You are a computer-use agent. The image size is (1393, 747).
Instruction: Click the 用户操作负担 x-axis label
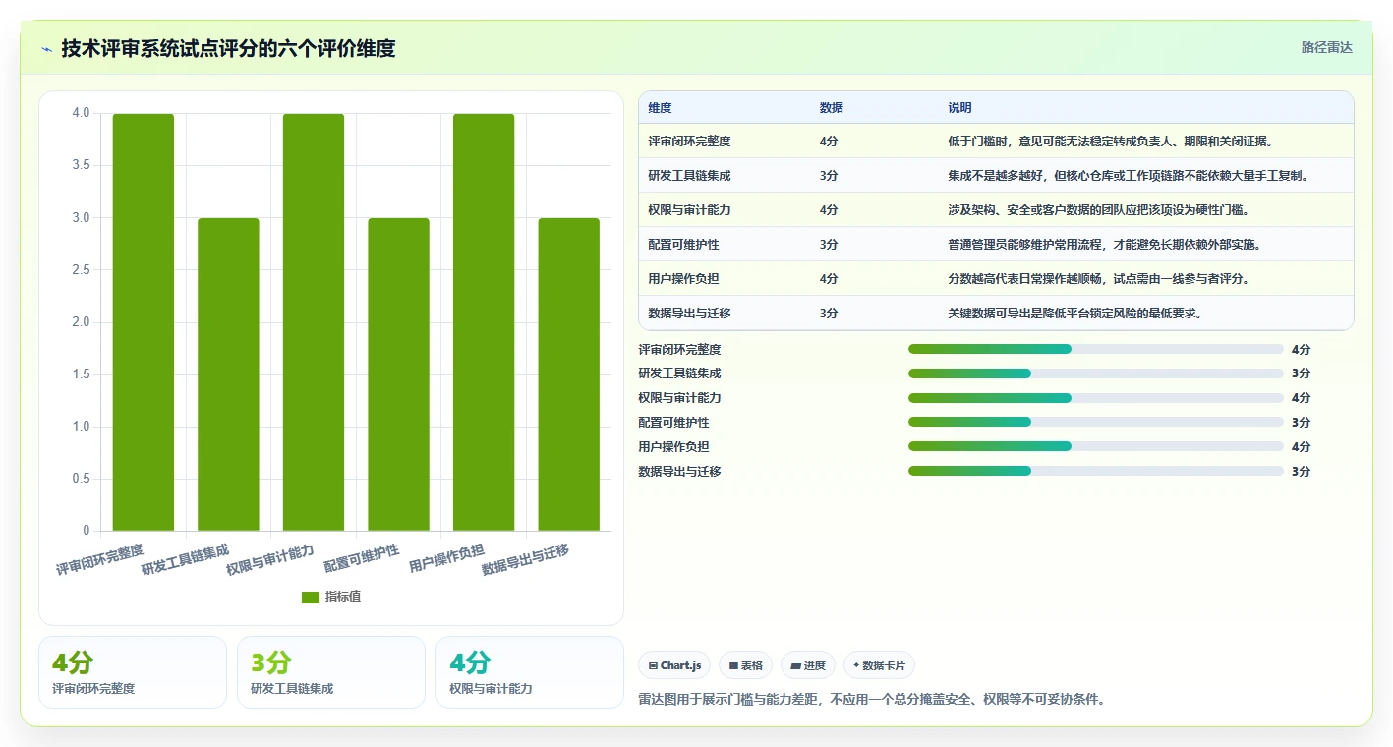tap(446, 558)
